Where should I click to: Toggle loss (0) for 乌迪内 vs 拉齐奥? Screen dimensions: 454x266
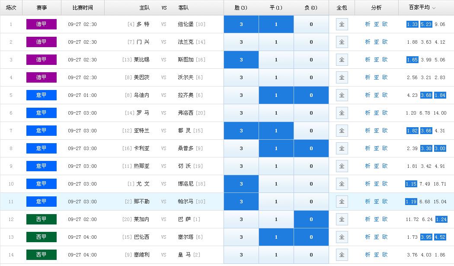pyautogui.click(x=311, y=95)
